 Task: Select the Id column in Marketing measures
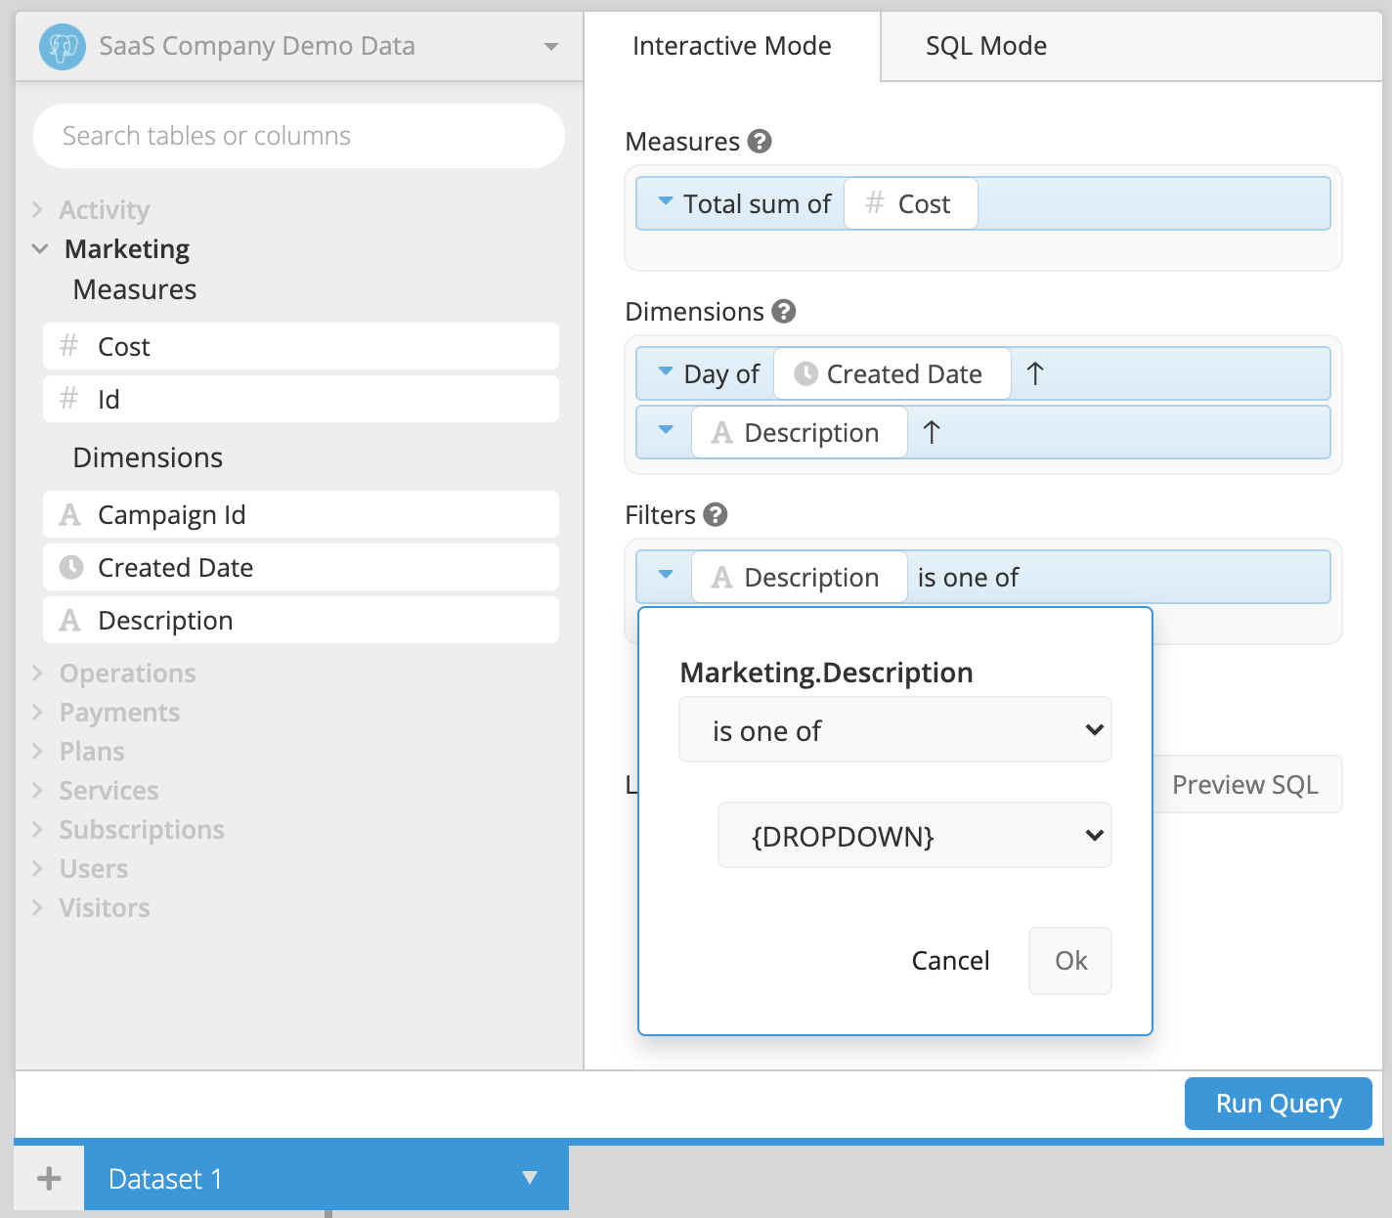pos(301,399)
